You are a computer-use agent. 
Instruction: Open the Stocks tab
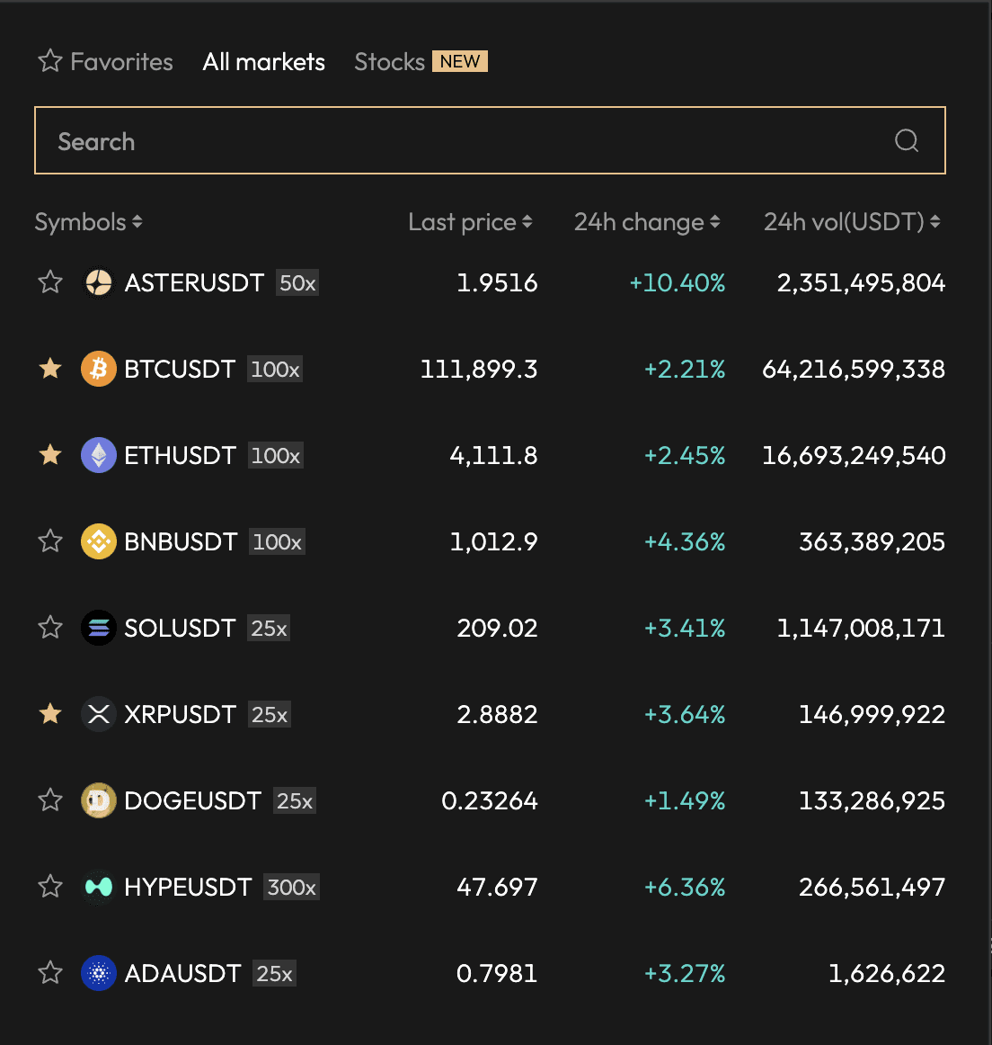click(x=389, y=62)
